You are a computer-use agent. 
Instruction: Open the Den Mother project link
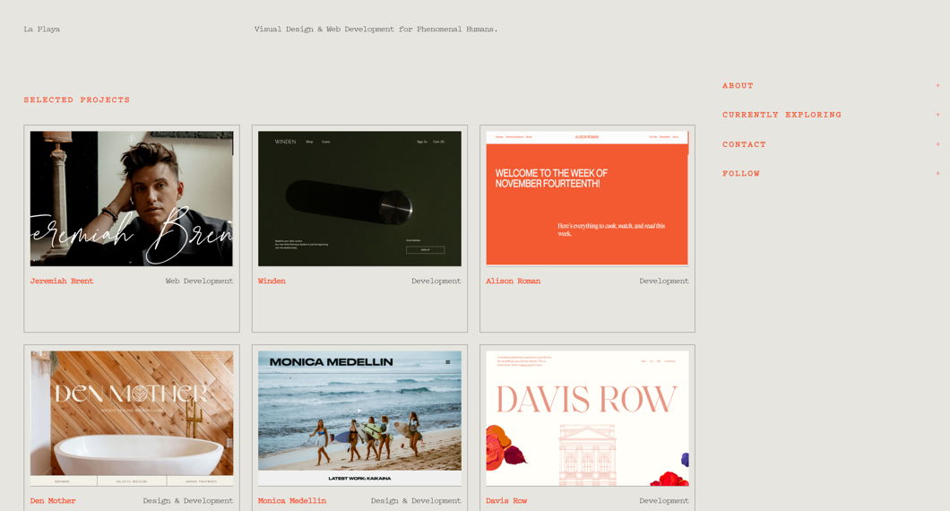pyautogui.click(x=53, y=501)
